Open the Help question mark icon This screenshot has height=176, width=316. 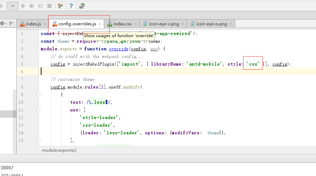tap(71, 6)
